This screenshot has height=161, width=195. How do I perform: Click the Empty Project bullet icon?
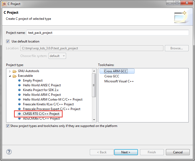click(19, 80)
